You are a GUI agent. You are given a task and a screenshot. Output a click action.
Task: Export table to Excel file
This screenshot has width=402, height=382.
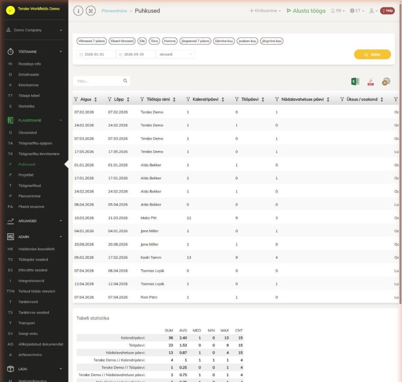[x=355, y=82]
